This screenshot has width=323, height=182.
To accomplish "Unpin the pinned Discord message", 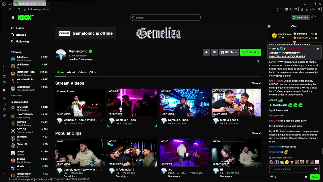I will [x=318, y=49].
